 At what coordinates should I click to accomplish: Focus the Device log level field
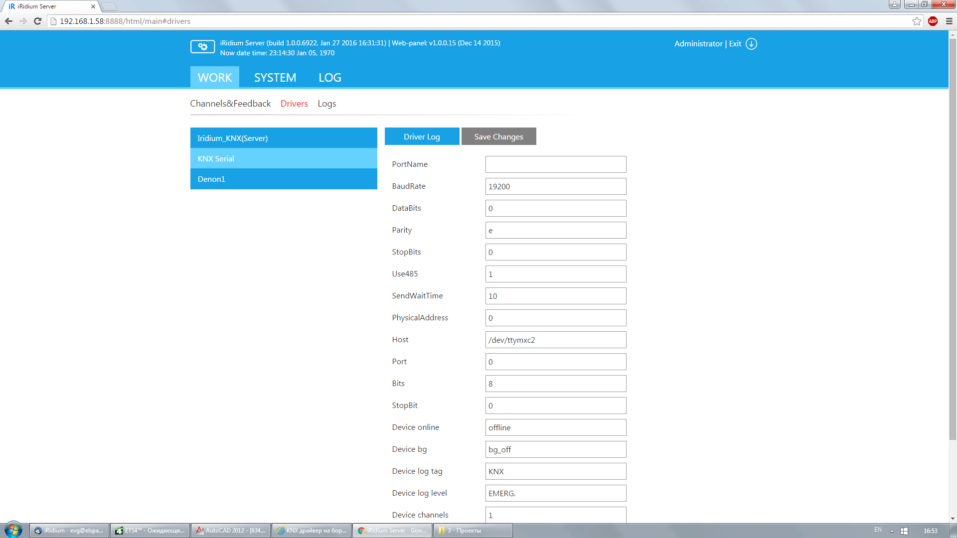[x=556, y=493]
